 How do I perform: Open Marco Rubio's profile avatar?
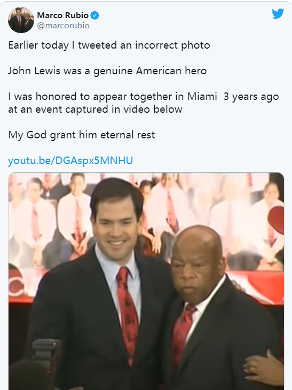pyautogui.click(x=21, y=20)
